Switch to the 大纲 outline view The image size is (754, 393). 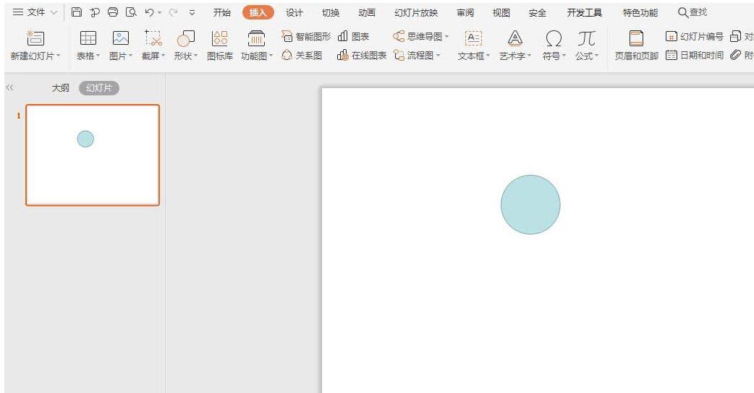(x=61, y=88)
